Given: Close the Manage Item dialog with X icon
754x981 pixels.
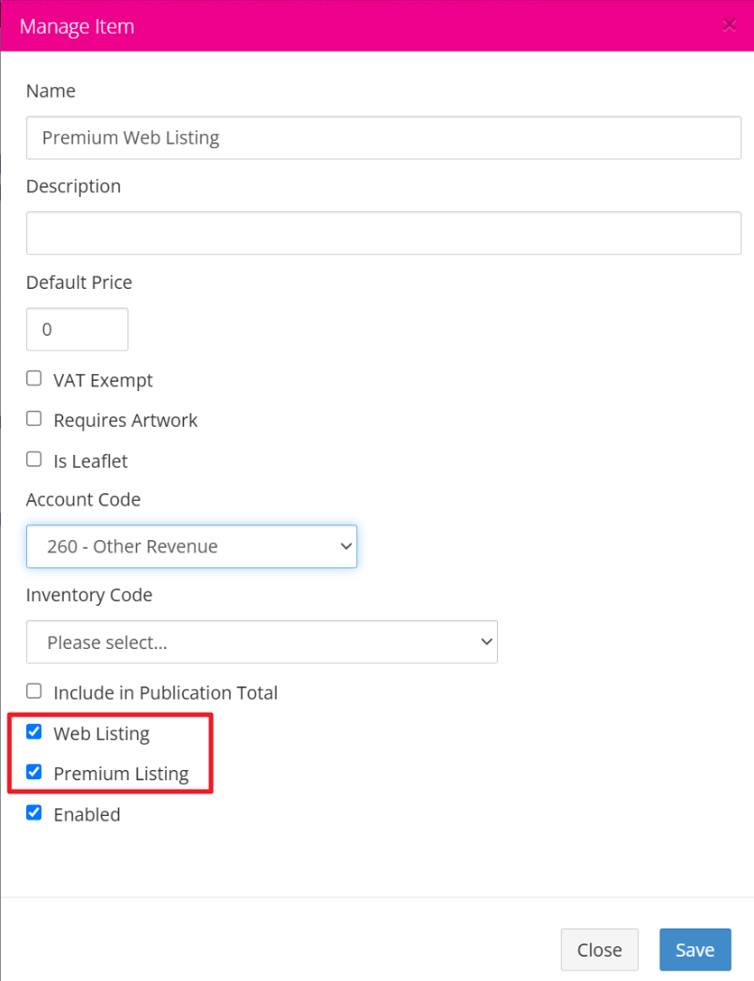Looking at the screenshot, I should tap(729, 25).
